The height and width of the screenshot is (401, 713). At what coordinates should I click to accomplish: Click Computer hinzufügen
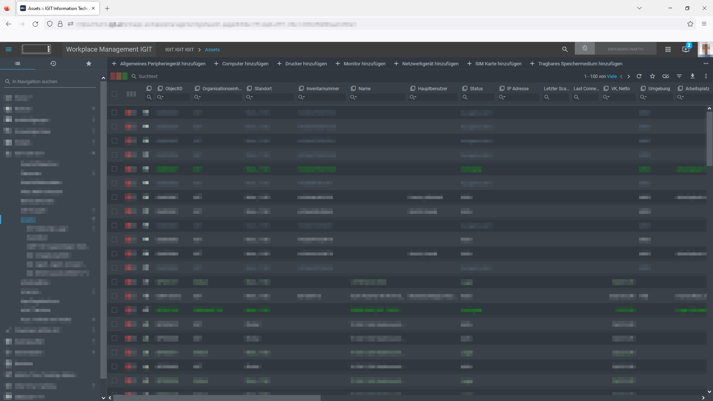coord(241,64)
